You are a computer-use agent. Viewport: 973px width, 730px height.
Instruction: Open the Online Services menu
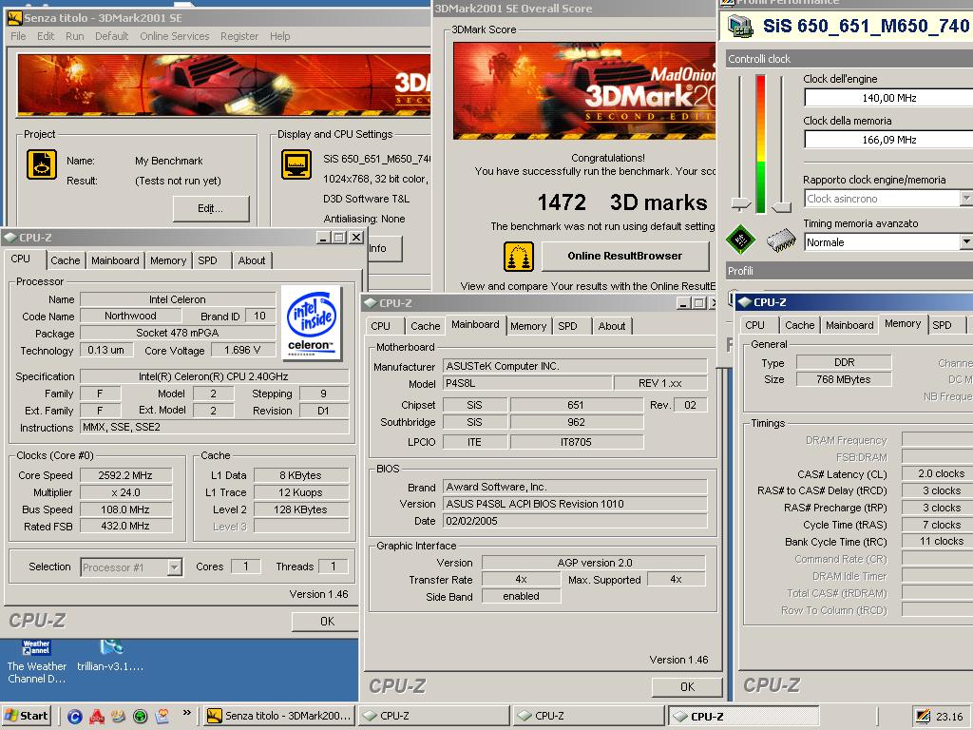point(175,36)
